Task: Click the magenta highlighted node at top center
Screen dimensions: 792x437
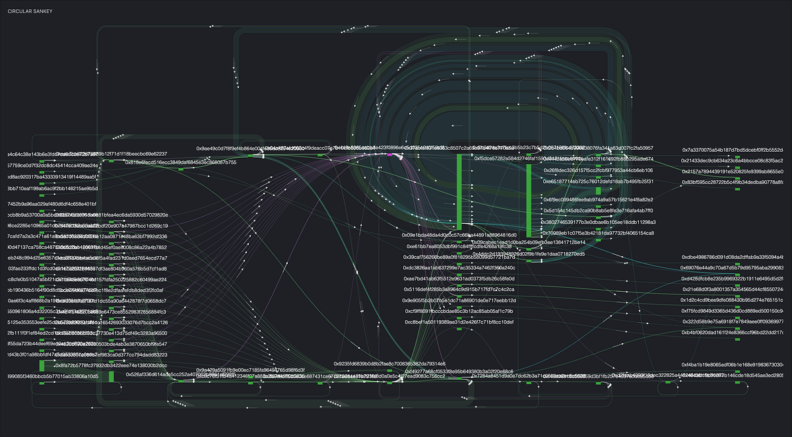Action: pos(389,154)
